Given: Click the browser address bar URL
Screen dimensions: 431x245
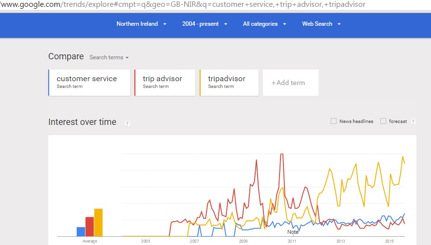Looking at the screenshot, I should click(x=183, y=4).
